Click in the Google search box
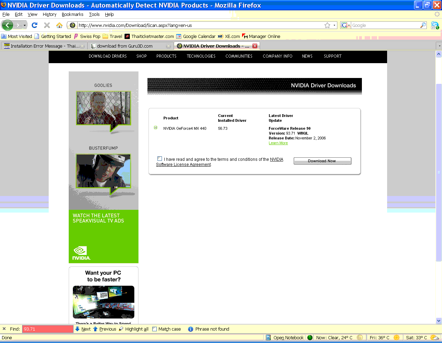442x343 pixels. [385, 25]
